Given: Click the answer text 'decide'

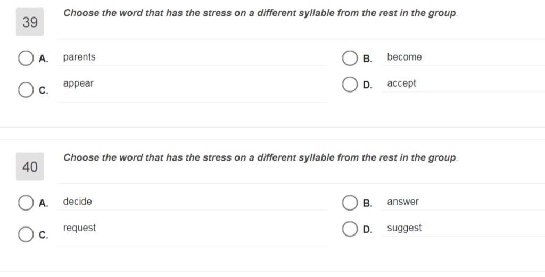Looking at the screenshot, I should point(78,202).
